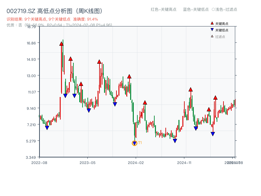
Task: Click the red triangle at the final 2025 rally peak
Action: pos(215,97)
